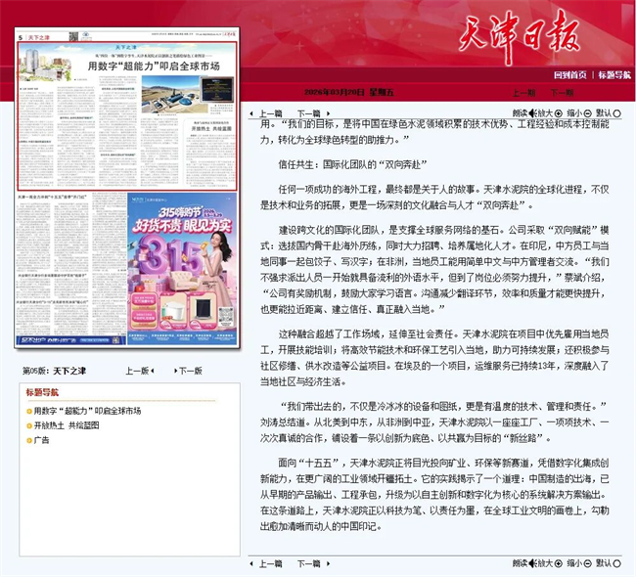Open article 开放热土 共绘蓝图 in title list

[68, 425]
